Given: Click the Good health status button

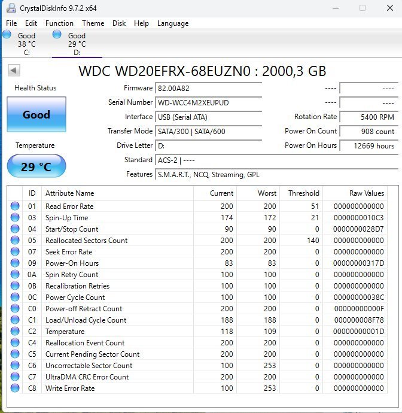Looking at the screenshot, I should (x=36, y=114).
